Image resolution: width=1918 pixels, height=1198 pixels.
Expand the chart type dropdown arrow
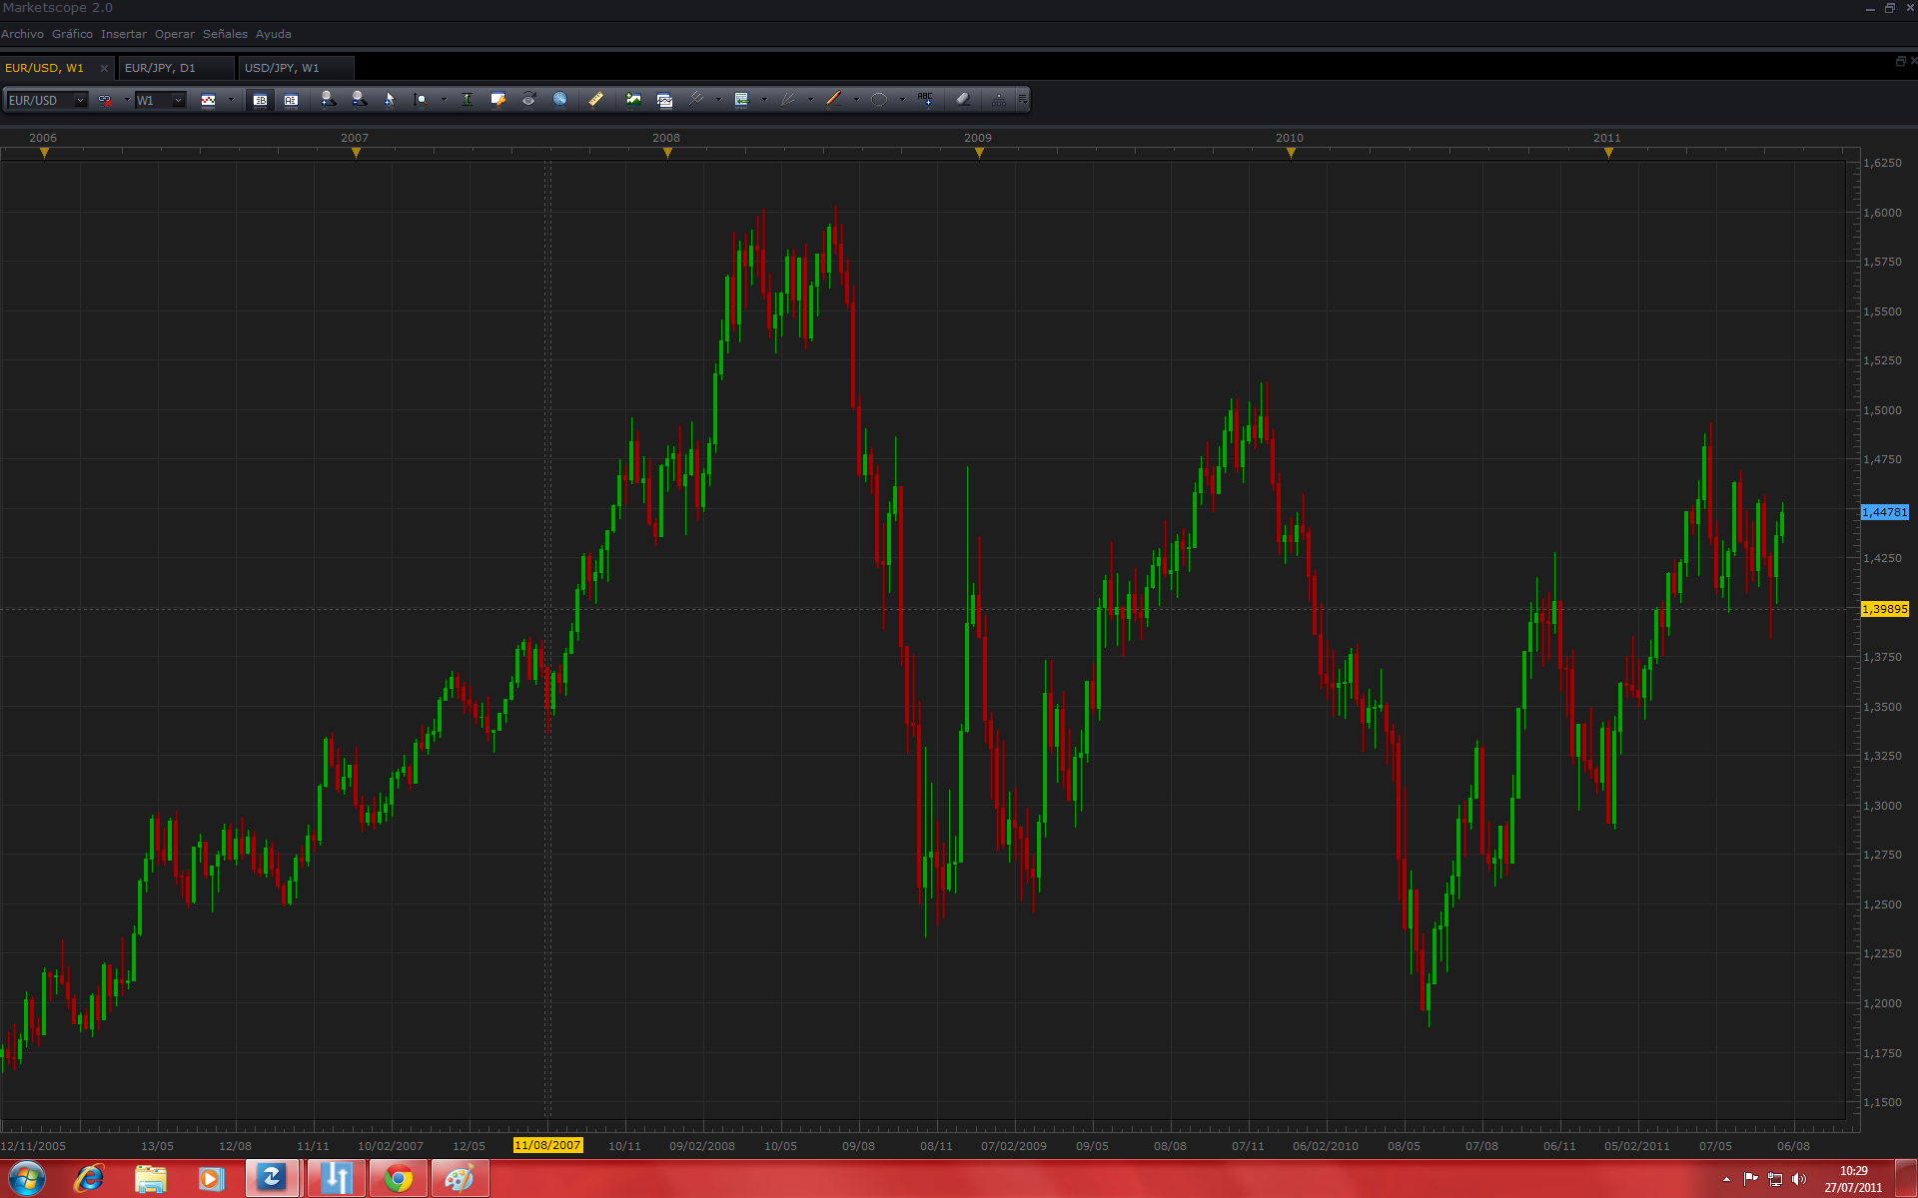pos(231,100)
